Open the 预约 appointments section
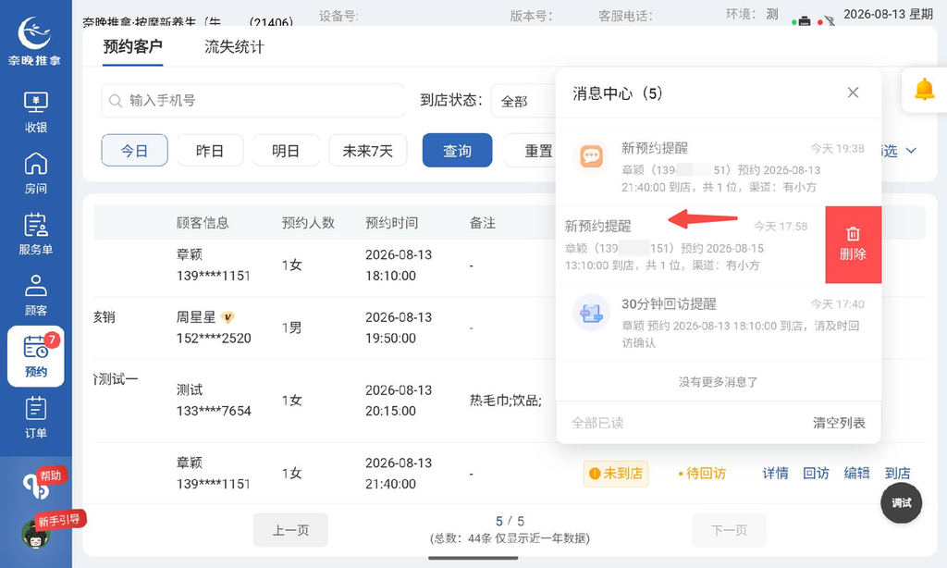 click(x=36, y=356)
